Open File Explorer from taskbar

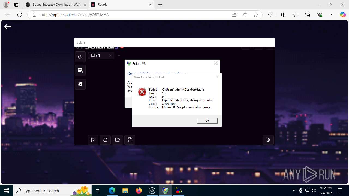coord(125,191)
